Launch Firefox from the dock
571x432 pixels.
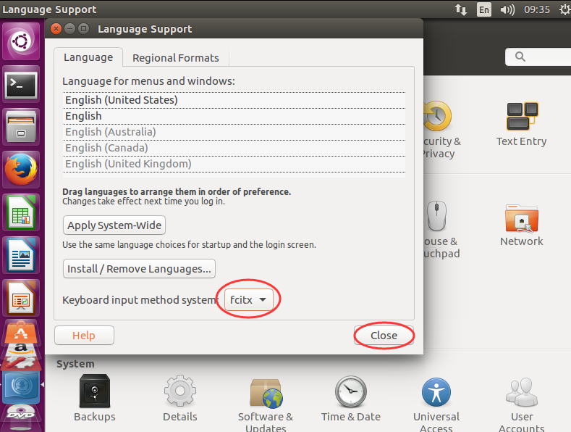21,170
